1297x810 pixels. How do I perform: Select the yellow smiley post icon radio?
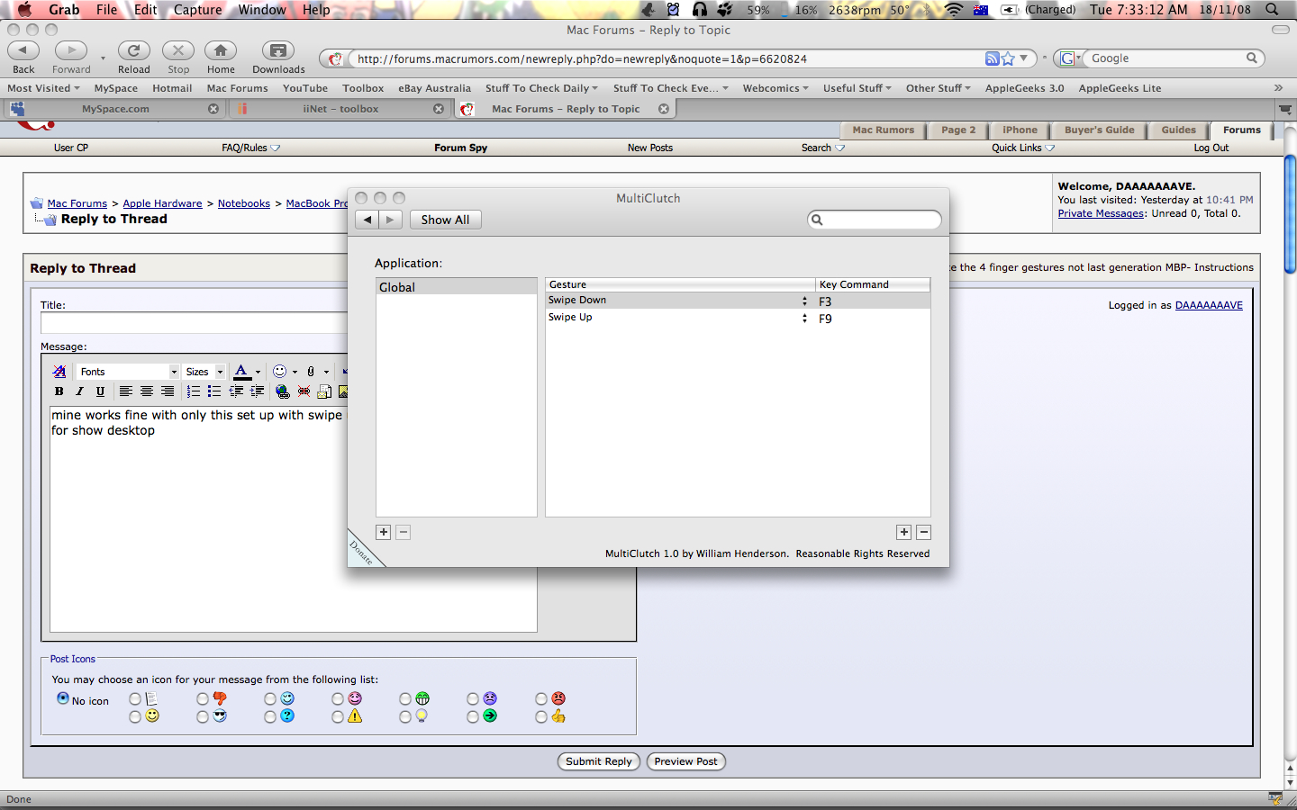click(135, 717)
